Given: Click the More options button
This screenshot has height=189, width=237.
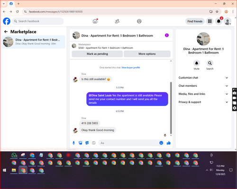Looking at the screenshot, I should pyautogui.click(x=147, y=54).
